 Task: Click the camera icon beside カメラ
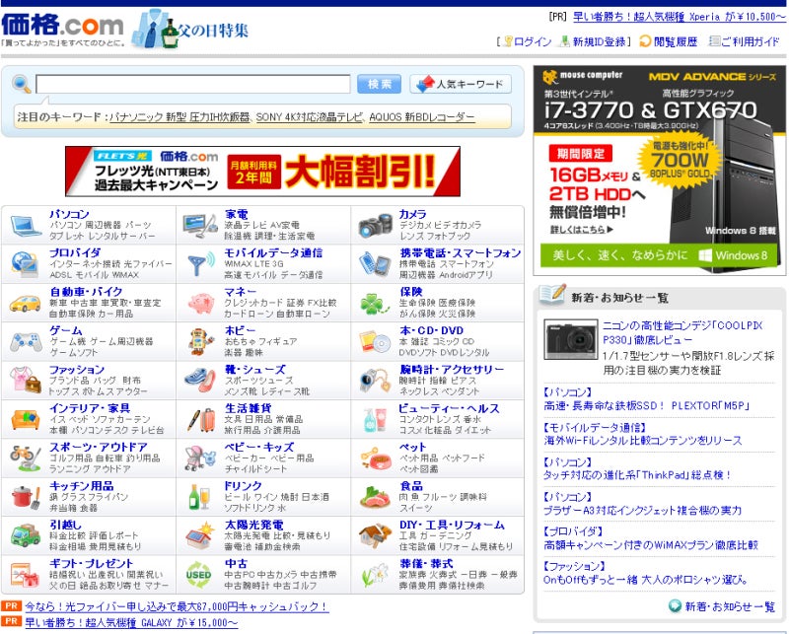[x=376, y=226]
